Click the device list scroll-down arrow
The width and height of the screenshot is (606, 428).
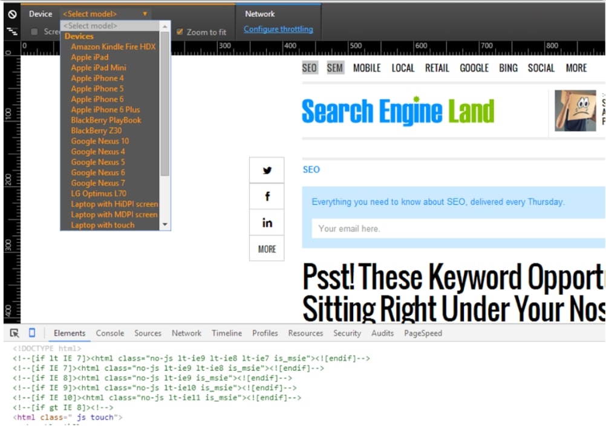[x=165, y=225]
